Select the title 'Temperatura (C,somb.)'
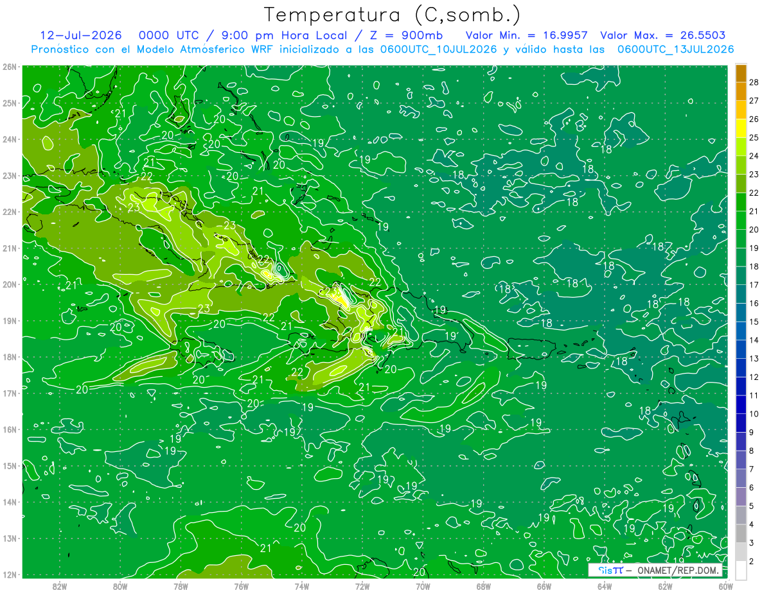This screenshot has width=771, height=595. [393, 15]
